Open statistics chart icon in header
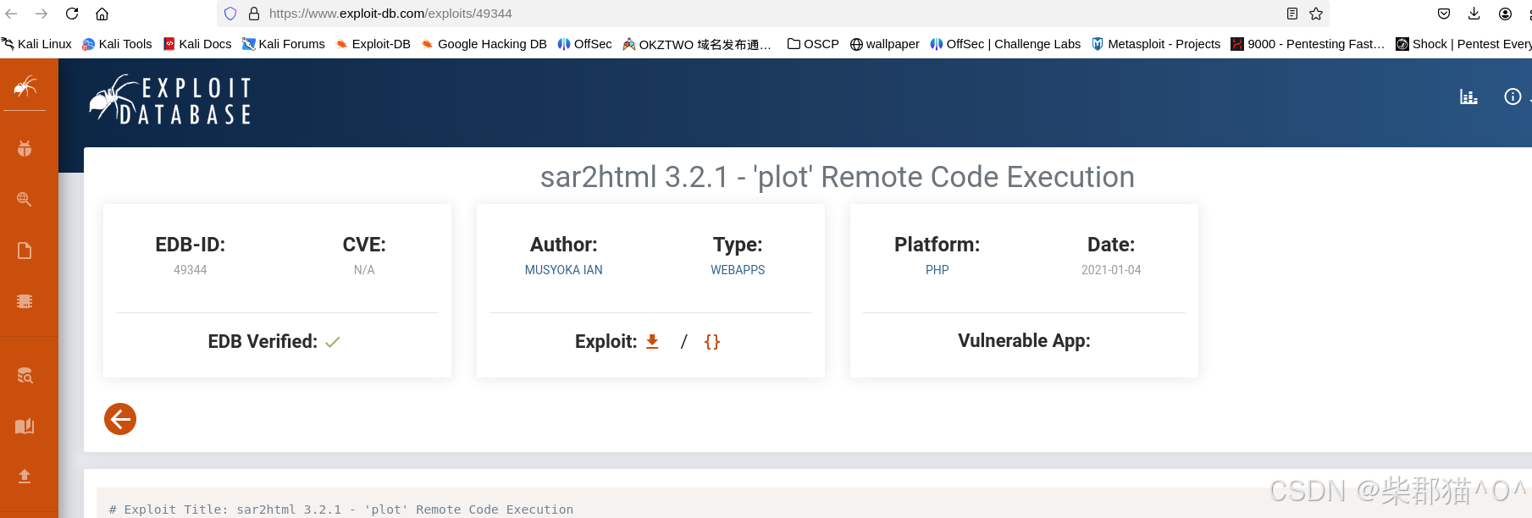 click(x=1468, y=96)
